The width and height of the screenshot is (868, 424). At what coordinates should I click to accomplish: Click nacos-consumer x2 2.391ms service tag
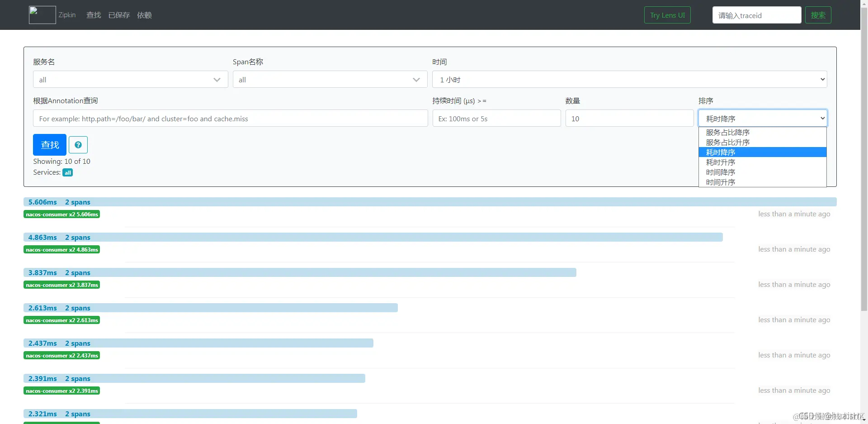[62, 391]
